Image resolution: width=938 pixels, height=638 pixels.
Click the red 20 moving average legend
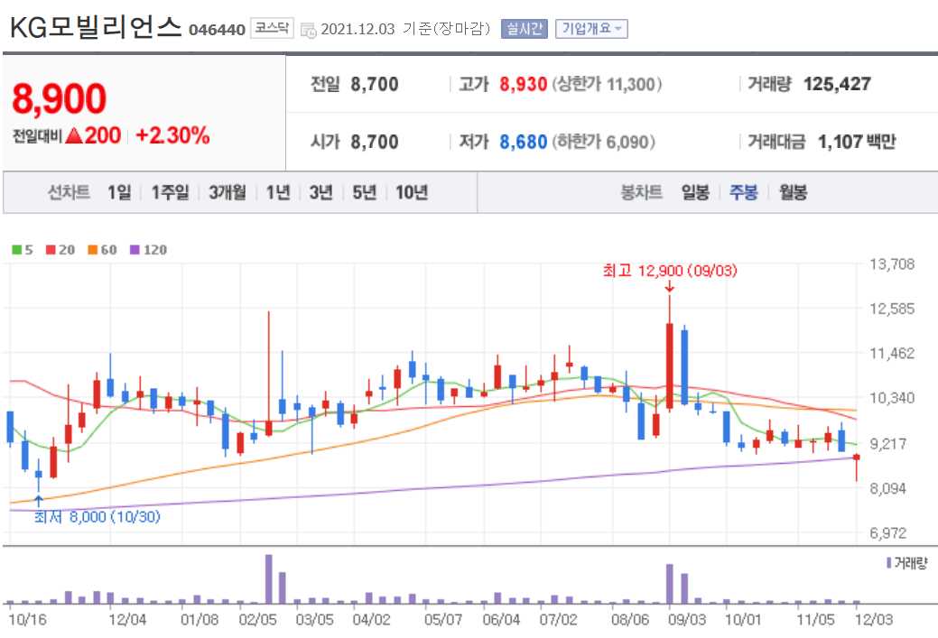[x=60, y=250]
